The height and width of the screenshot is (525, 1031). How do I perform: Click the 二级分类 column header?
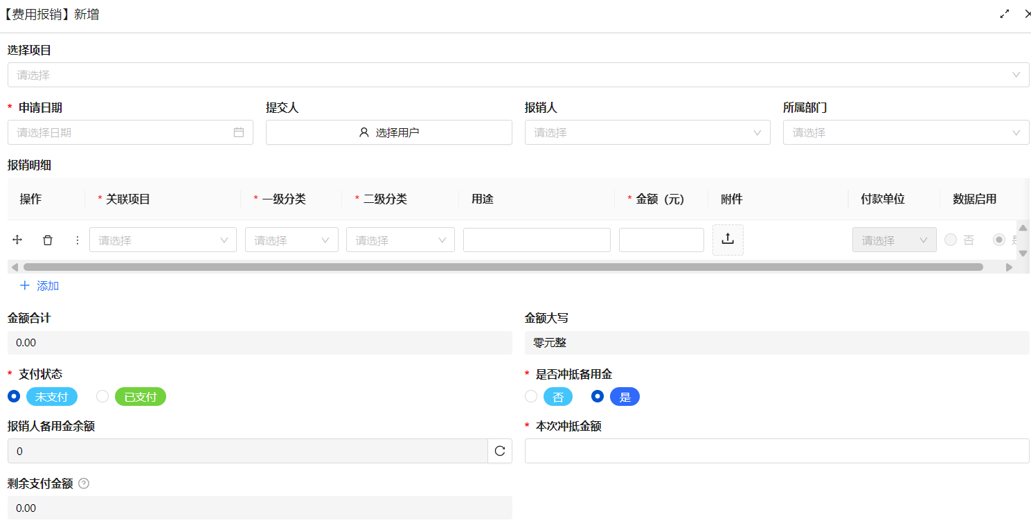[x=385, y=199]
